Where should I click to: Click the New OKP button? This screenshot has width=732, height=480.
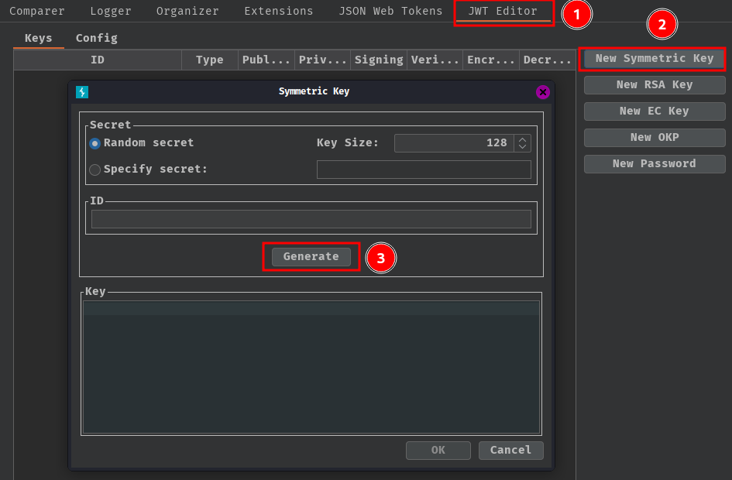click(655, 137)
